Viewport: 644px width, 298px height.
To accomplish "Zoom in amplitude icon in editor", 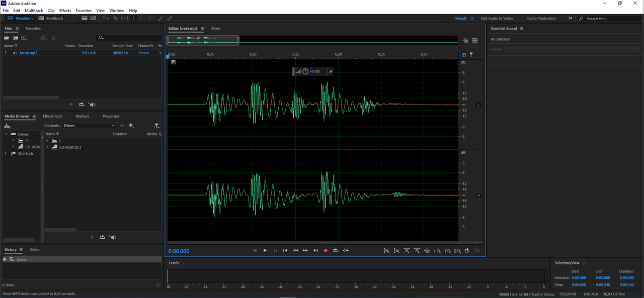I will 386,250.
